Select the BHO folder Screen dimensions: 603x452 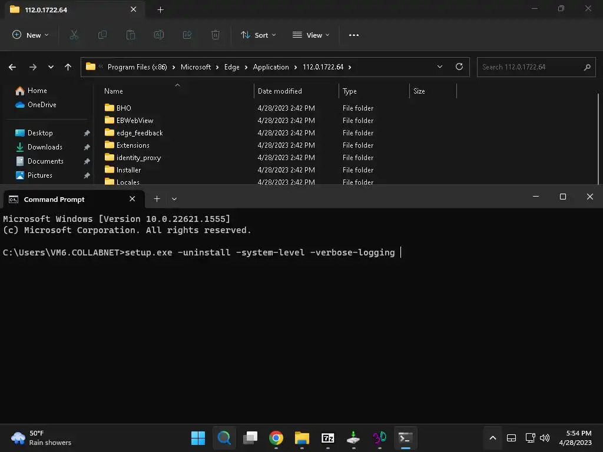click(118, 108)
